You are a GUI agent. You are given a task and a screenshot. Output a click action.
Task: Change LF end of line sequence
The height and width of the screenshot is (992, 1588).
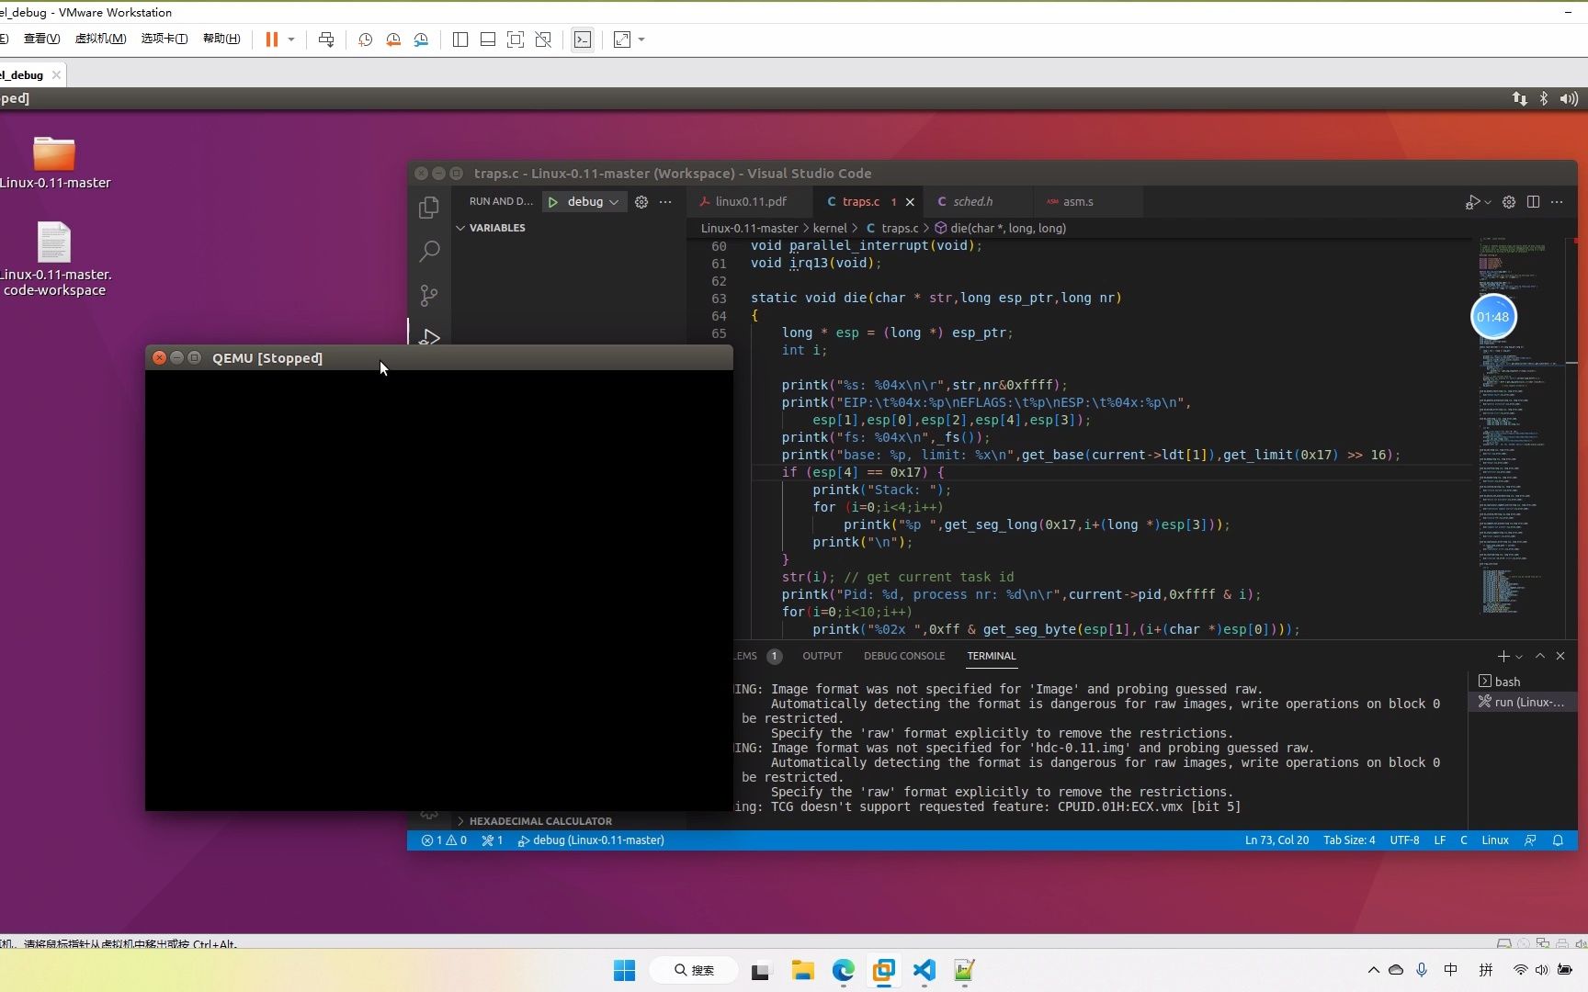1440,840
